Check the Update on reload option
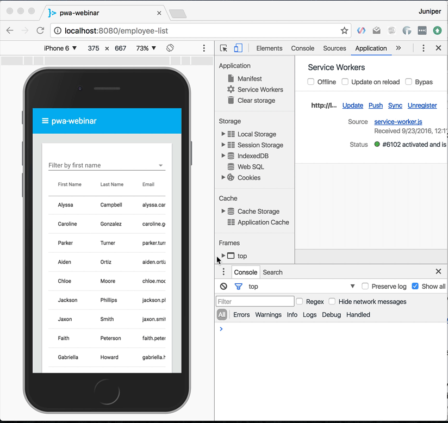The height and width of the screenshot is (423, 448). (x=345, y=82)
